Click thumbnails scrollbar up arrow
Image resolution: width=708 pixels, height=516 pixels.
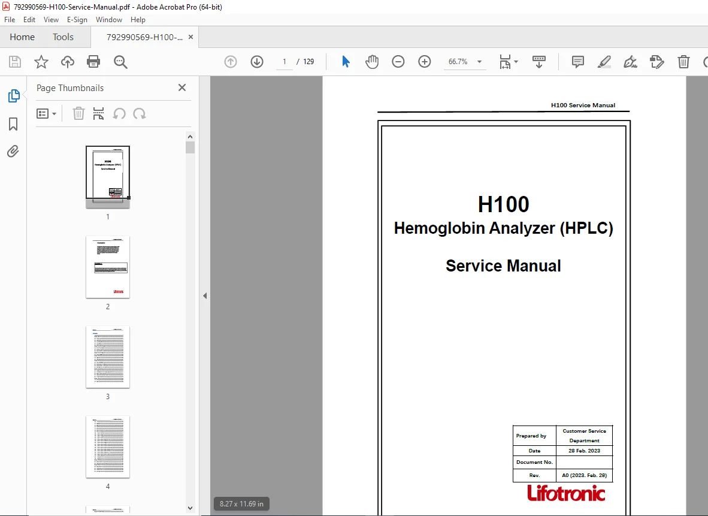pyautogui.click(x=190, y=137)
